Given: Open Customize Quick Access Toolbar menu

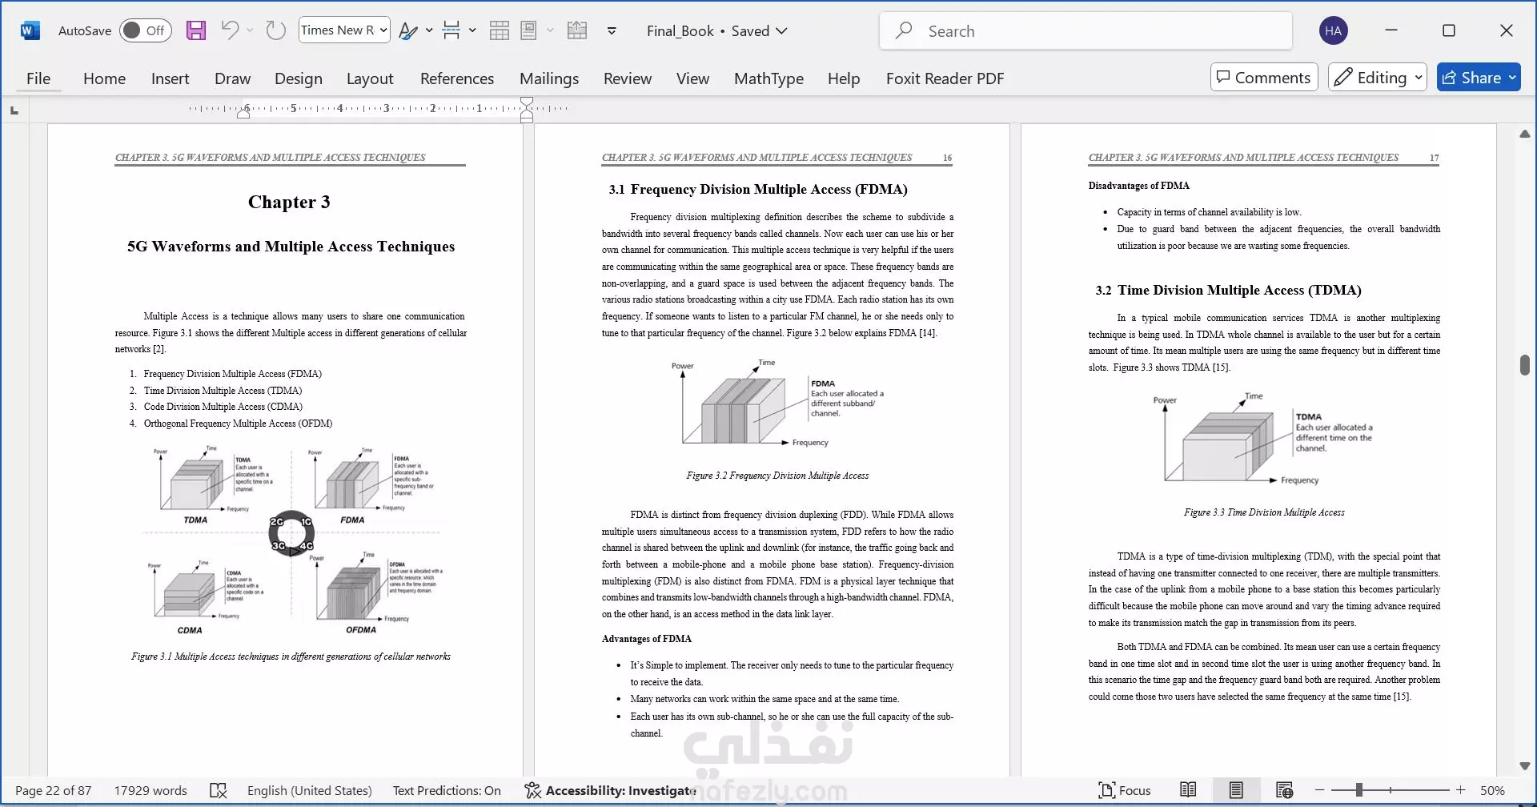Looking at the screenshot, I should click(612, 31).
